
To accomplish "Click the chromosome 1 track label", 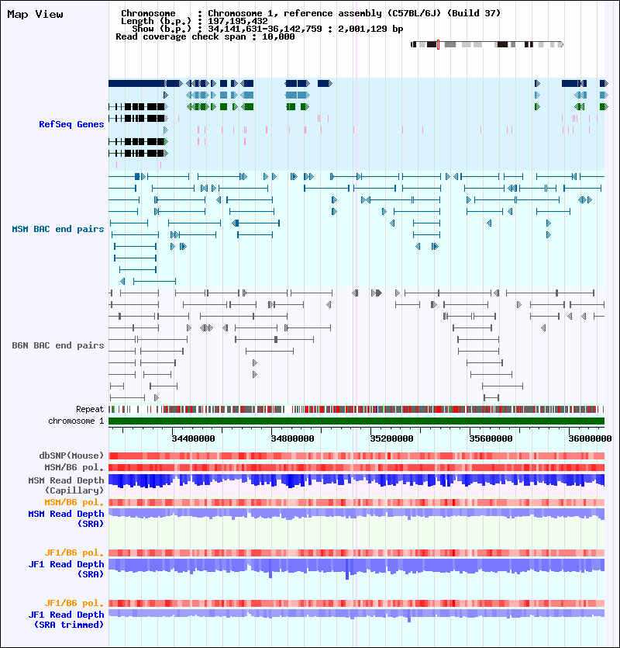I will 76,421.
